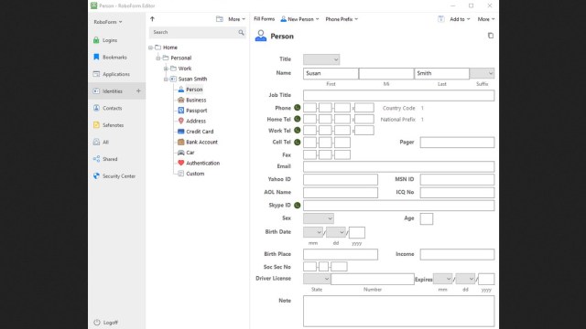This screenshot has height=329, width=586.
Task: Open the More menu above the search box
Action: pyautogui.click(x=236, y=19)
